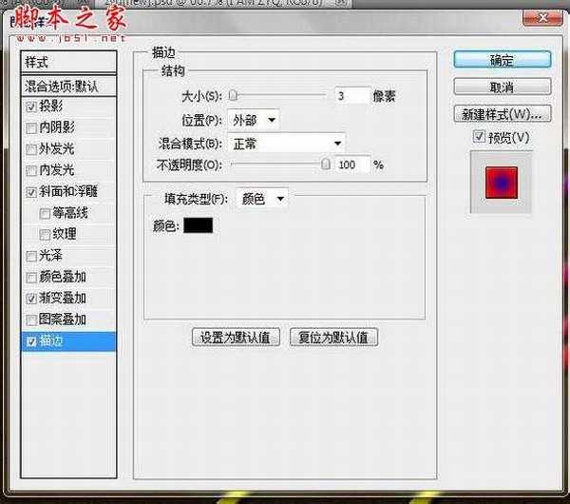Enable the 颜色叠加 (Color Overlay) checkbox
The height and width of the screenshot is (504, 570).
31,277
